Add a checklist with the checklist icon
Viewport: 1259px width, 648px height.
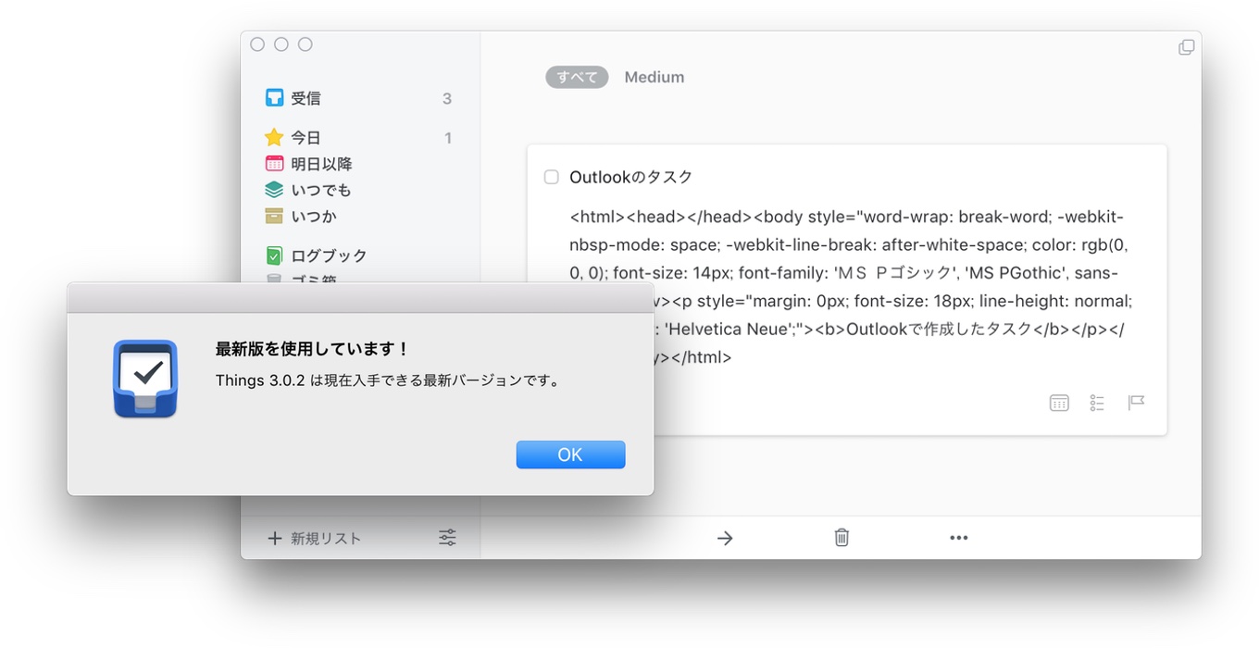point(1097,403)
